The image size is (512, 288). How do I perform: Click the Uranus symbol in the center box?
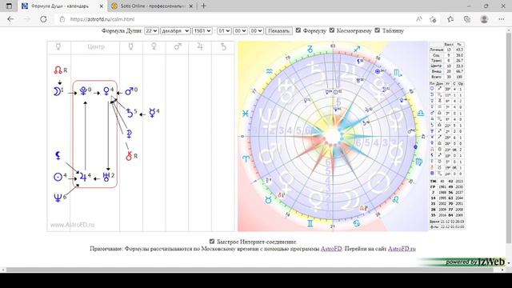pos(106,177)
